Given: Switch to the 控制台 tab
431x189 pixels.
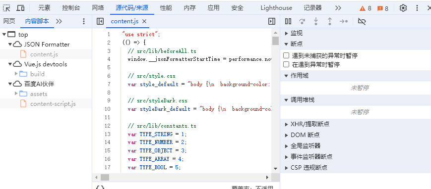Looking at the screenshot, I should pyautogui.click(x=71, y=8).
